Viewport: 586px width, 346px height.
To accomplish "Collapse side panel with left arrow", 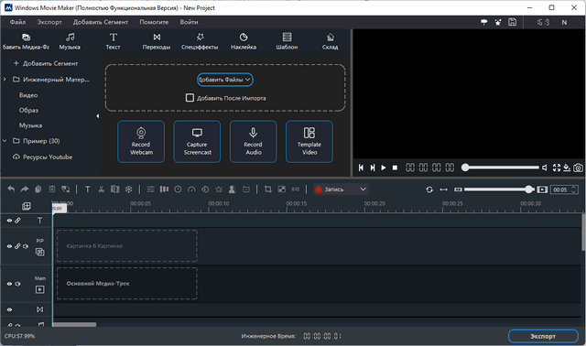I will pos(98,116).
